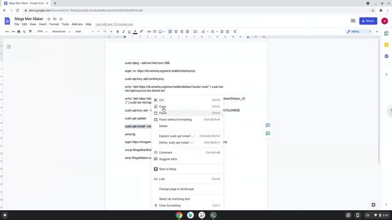
Task: Open line spacing options
Action: (195, 32)
